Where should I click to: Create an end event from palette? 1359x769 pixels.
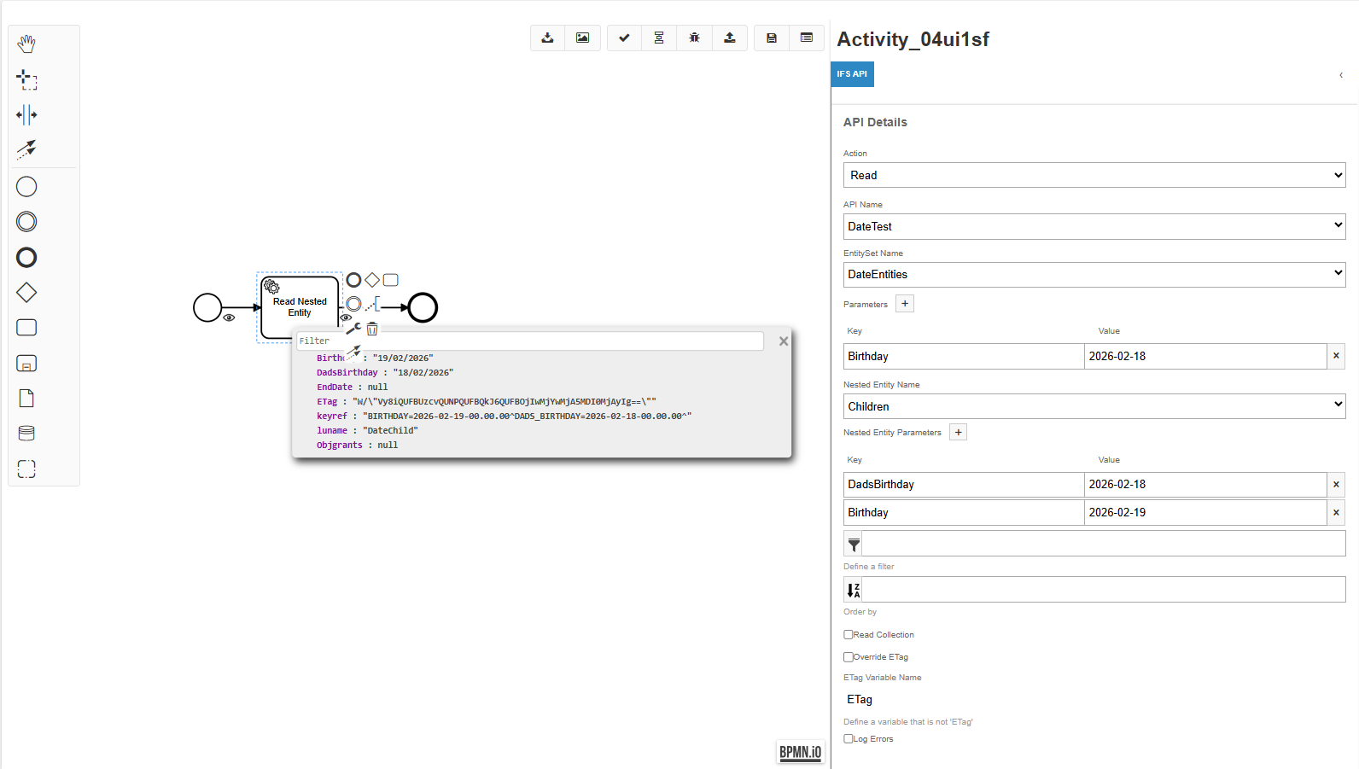[26, 258]
